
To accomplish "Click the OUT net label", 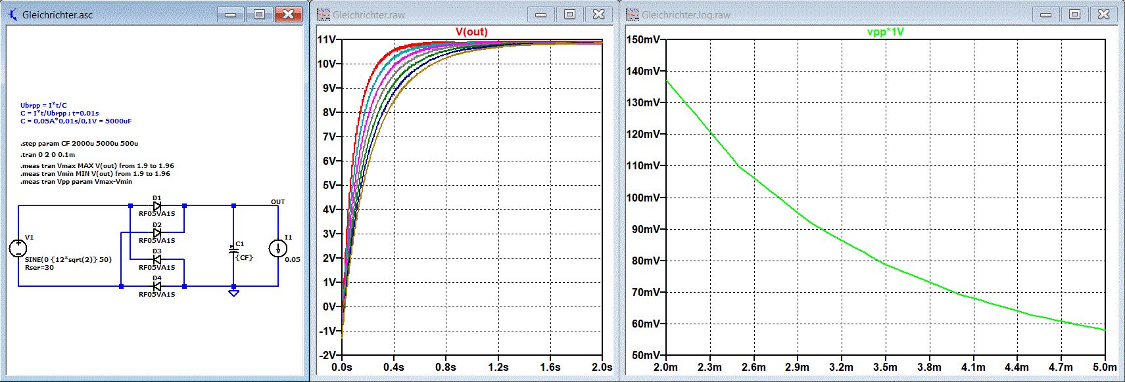I will 278,202.
